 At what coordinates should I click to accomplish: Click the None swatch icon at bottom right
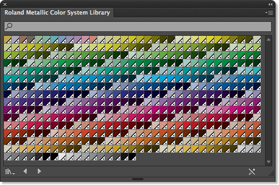coord(252,171)
